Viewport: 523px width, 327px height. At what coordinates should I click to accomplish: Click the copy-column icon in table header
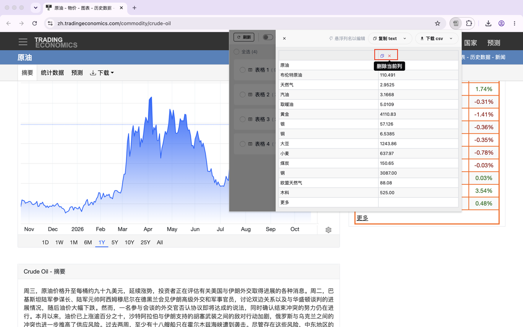click(382, 56)
